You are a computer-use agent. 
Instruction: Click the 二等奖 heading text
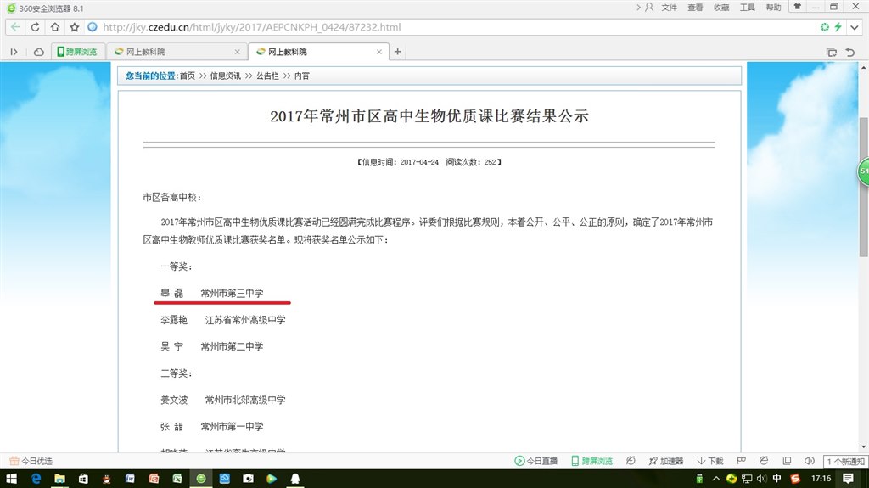177,373
